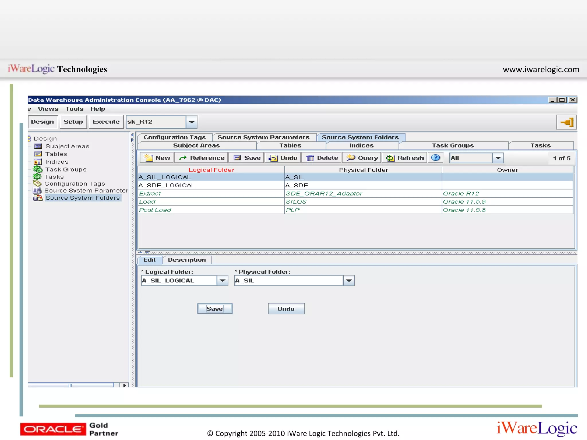Viewport: 587px width, 440px height.
Task: Open the sk_R12 container dropdown
Action: (x=191, y=122)
